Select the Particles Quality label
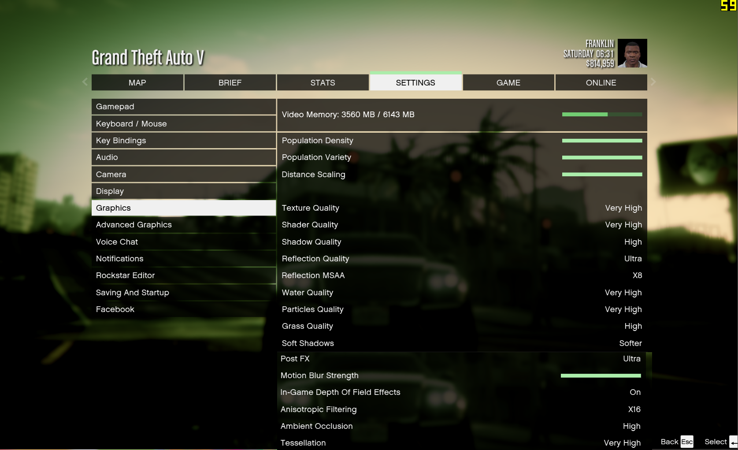This screenshot has height=450, width=738. [x=313, y=309]
